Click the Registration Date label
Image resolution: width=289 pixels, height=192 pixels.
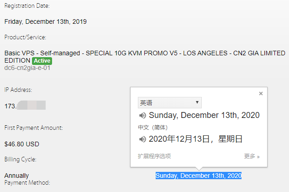click(27, 6)
